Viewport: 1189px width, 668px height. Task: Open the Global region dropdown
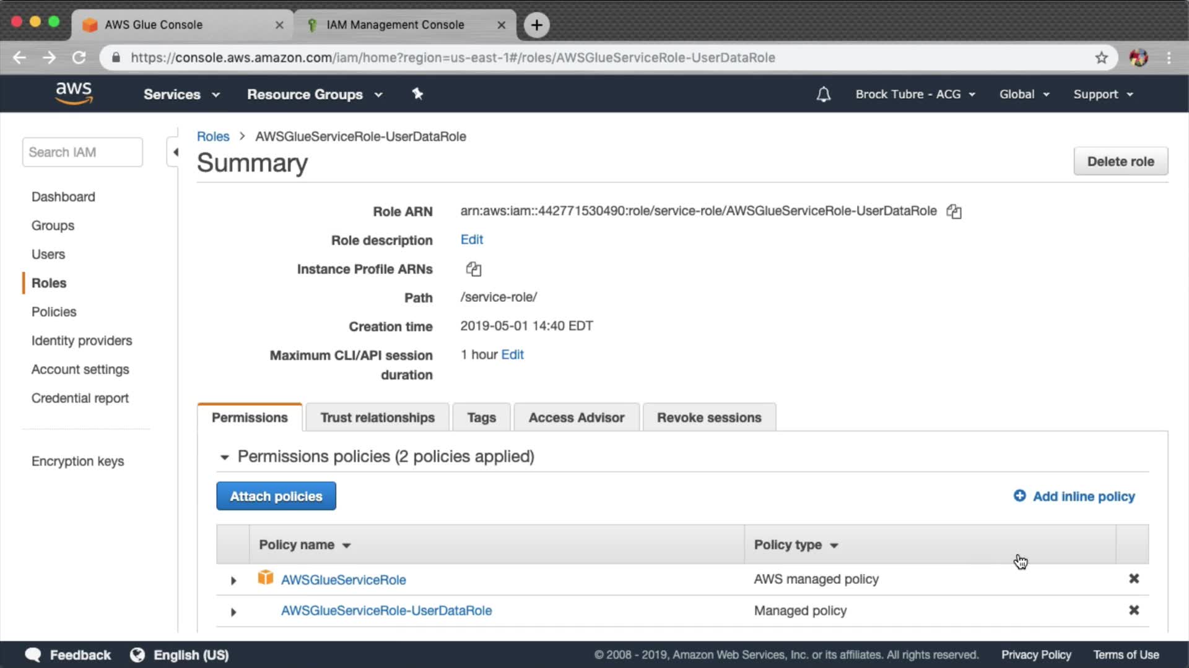coord(1024,94)
